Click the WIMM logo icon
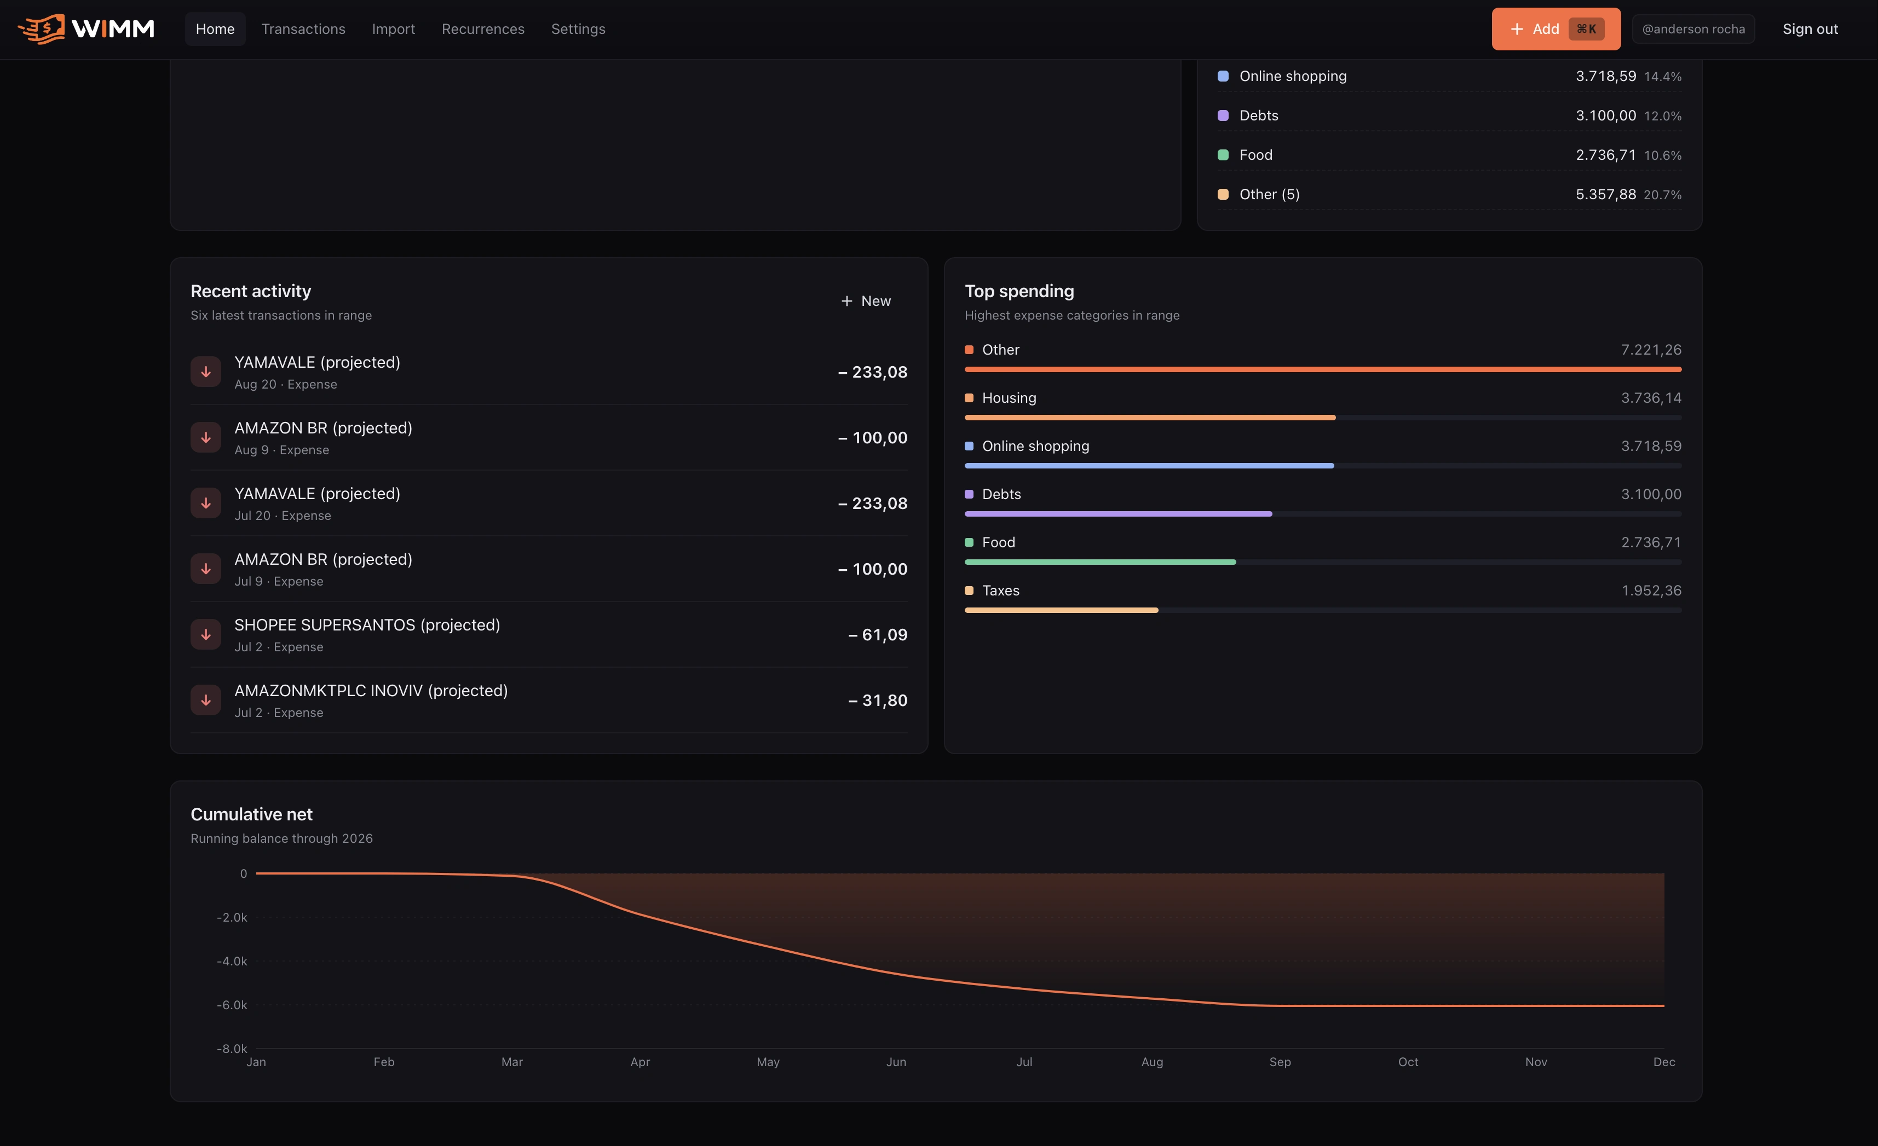The width and height of the screenshot is (1878, 1146). tap(41, 29)
